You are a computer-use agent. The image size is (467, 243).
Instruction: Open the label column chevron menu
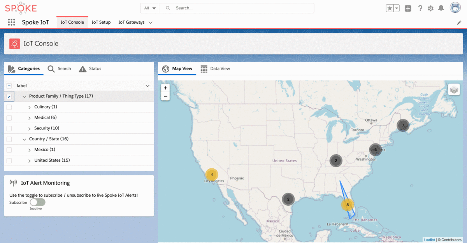[x=147, y=86]
